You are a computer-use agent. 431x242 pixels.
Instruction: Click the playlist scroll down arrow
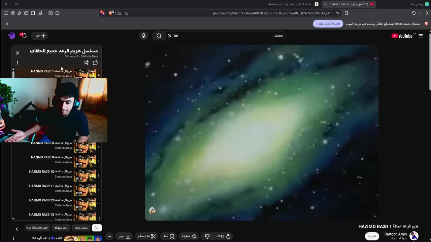point(13,219)
